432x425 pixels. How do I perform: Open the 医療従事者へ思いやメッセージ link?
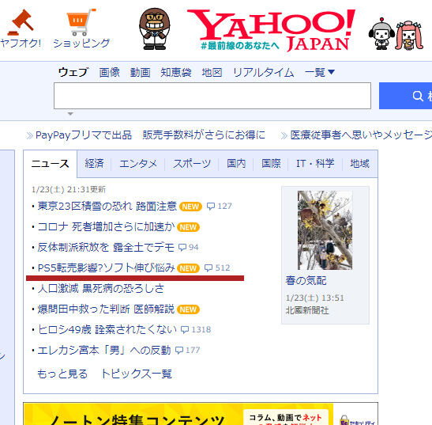(361, 135)
